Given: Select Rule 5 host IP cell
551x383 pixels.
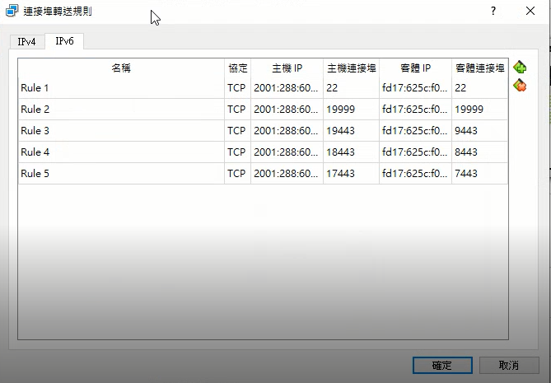Looking at the screenshot, I should tap(287, 174).
